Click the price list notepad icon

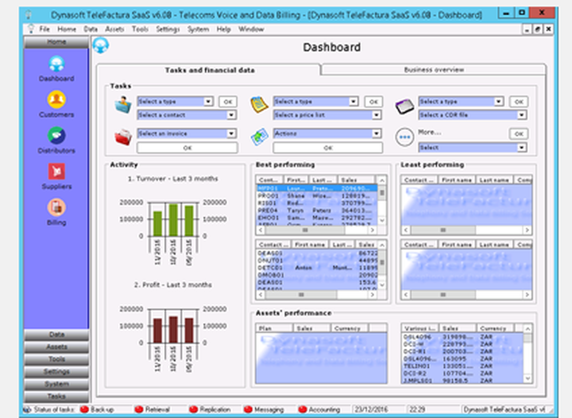point(259,105)
